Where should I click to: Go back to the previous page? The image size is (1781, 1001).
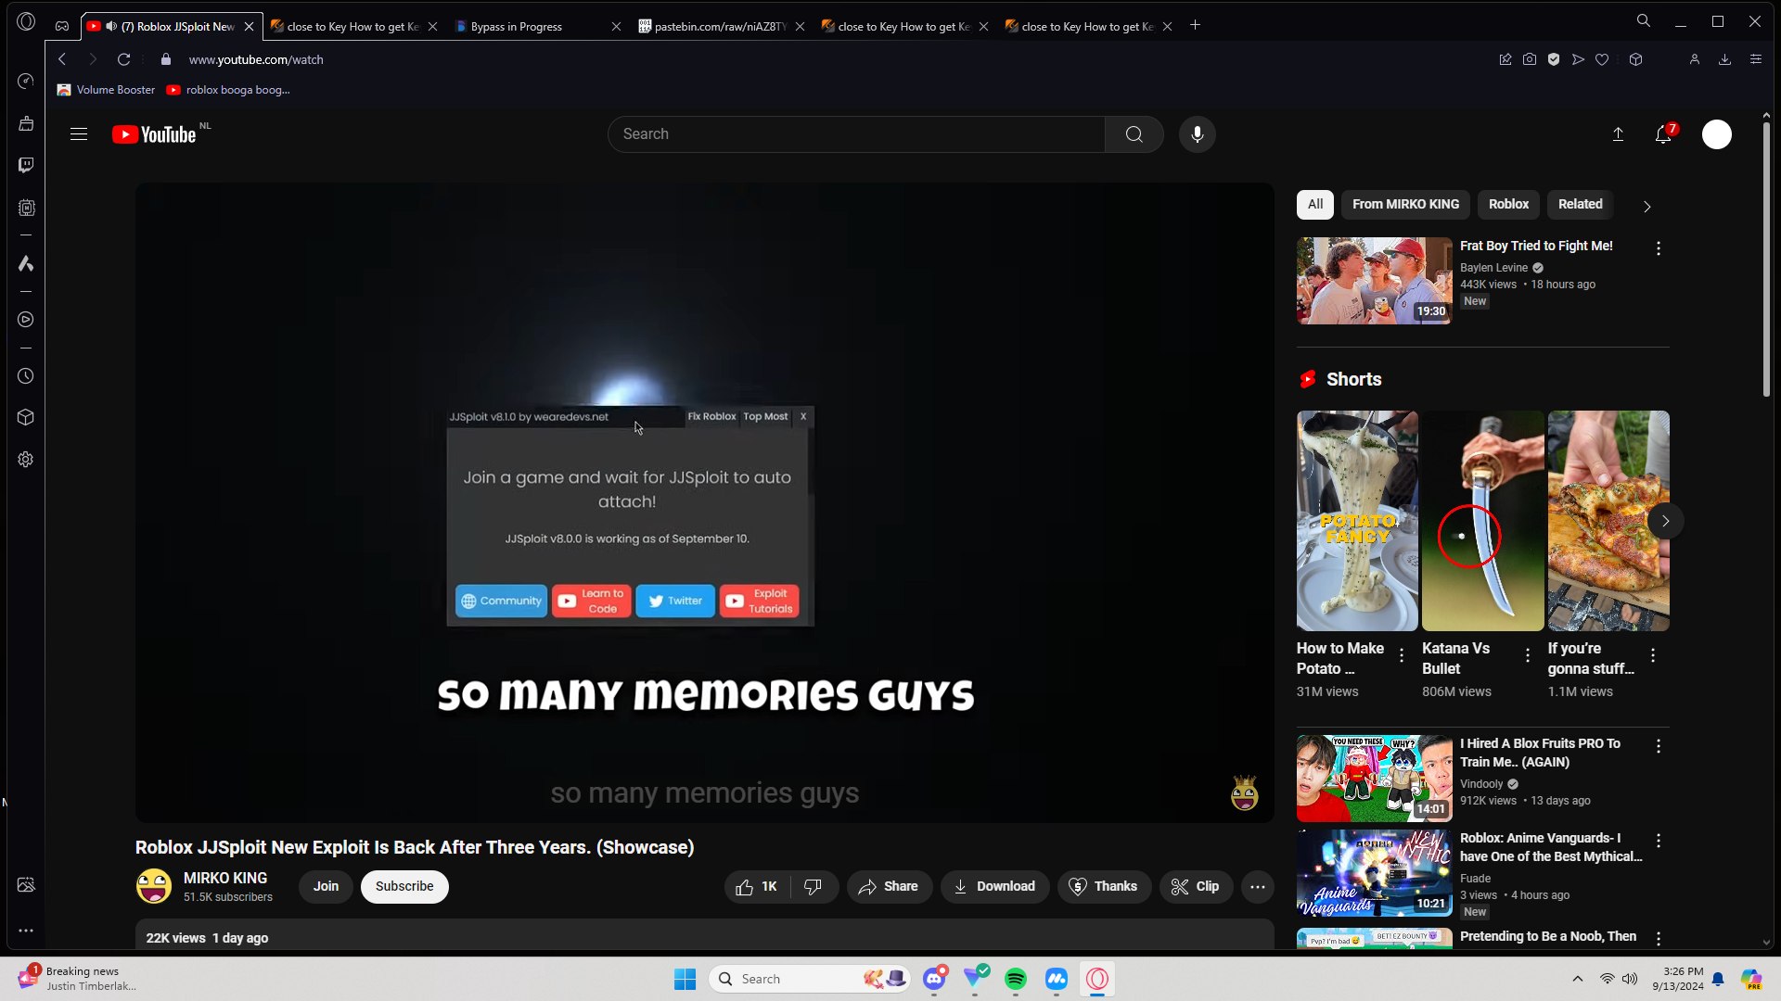62,59
